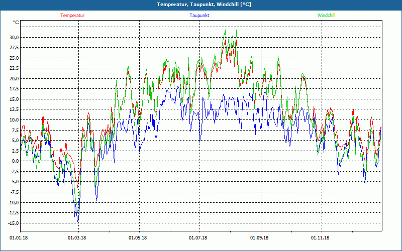The height and width of the screenshot is (251, 402).
Task: Click the 30,0 y-axis value
Action: pos(15,37)
